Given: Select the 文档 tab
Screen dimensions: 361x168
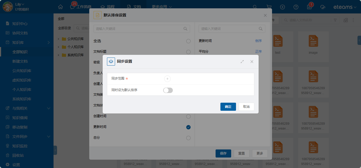Looking at the screenshot, I should pyautogui.click(x=134, y=7).
